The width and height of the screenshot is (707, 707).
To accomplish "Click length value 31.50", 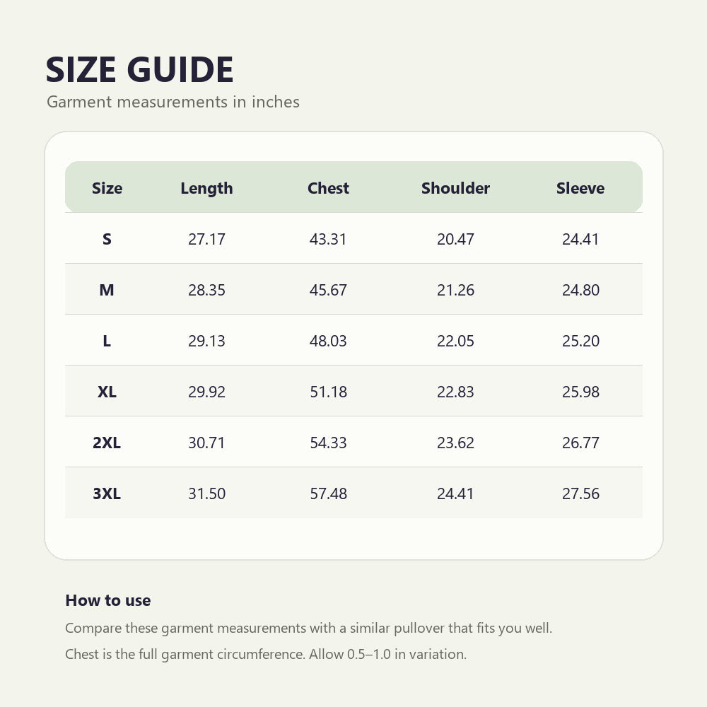I will tap(206, 493).
